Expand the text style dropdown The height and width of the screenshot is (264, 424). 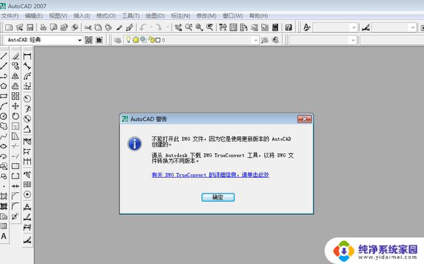pyautogui.click(x=354, y=27)
